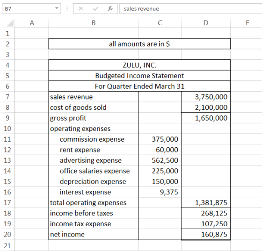This screenshot has width=262, height=251.
Task: Click the 160,875 net income value
Action: coord(206,234)
